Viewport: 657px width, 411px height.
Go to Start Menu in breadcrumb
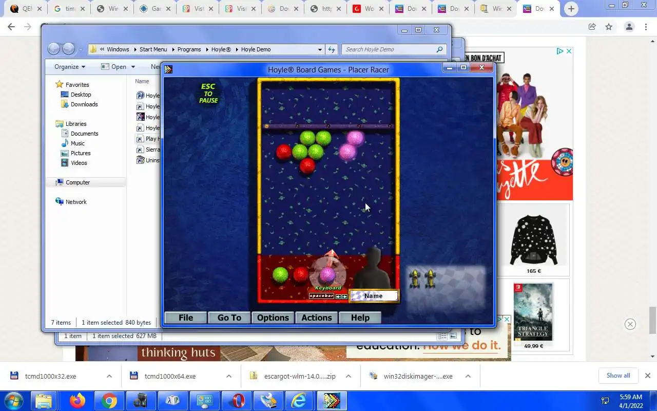point(153,49)
